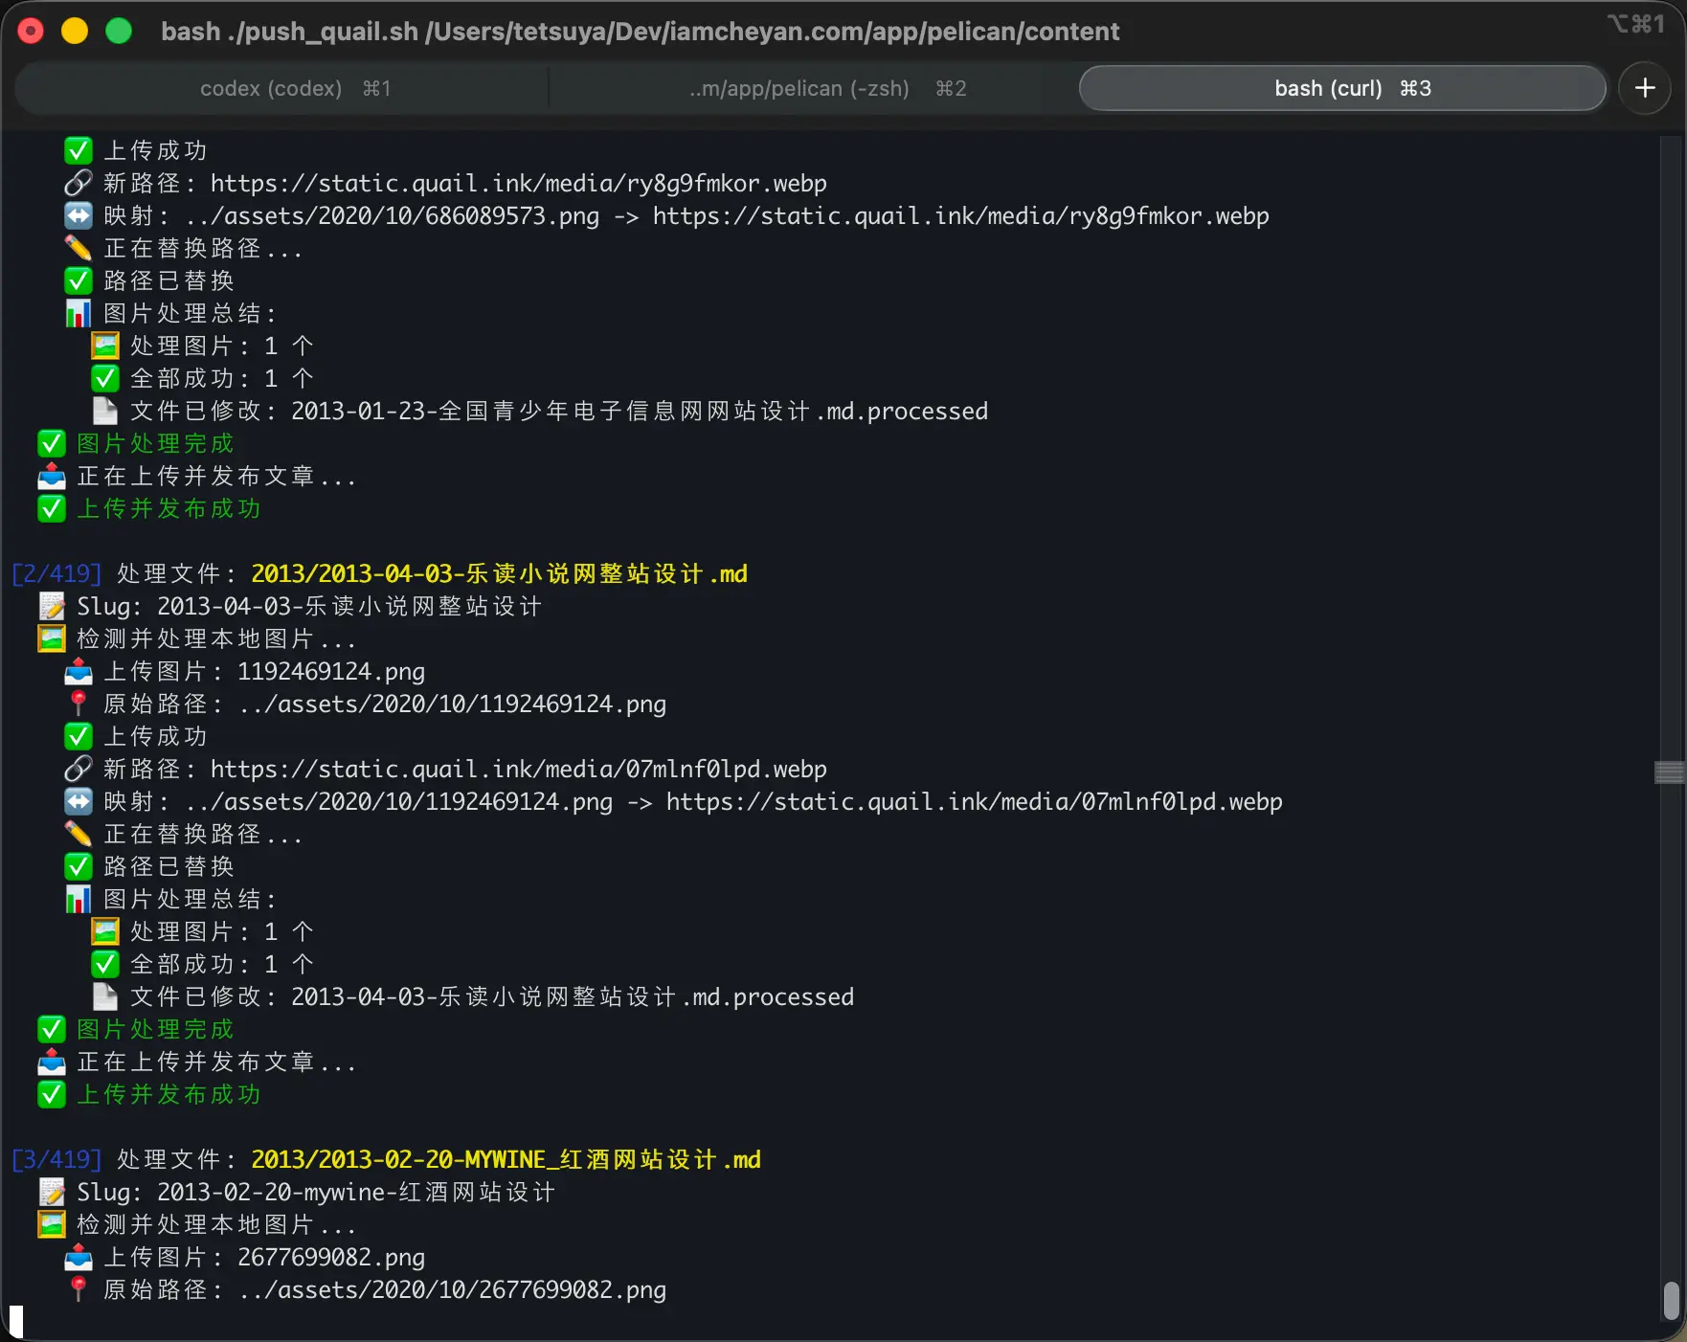Click the upload icon beside 上传图片 2677699082.png

(x=78, y=1257)
